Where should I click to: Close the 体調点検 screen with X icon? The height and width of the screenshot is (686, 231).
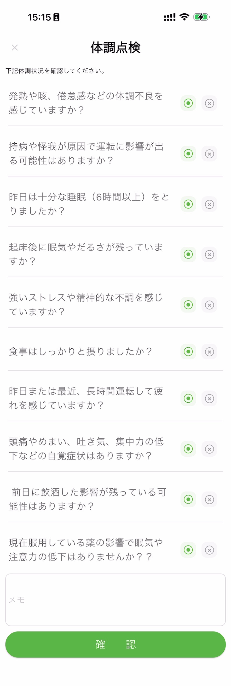click(15, 48)
